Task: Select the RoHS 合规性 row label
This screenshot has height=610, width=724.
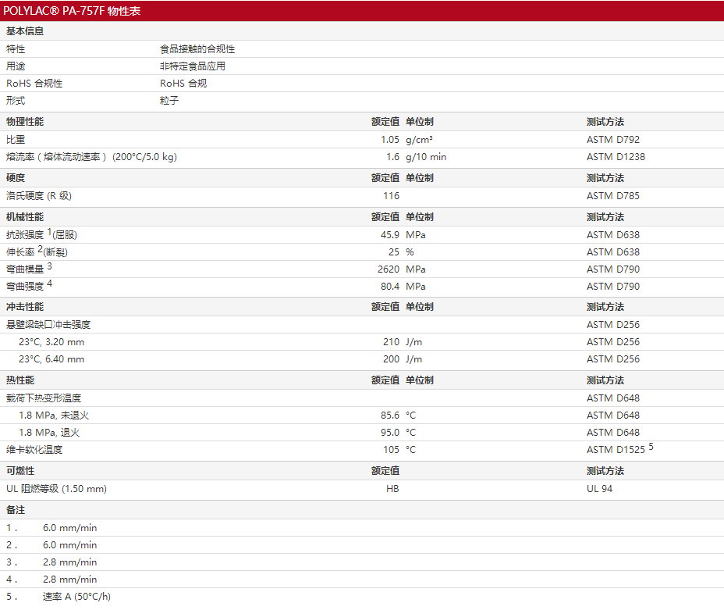Action: coord(34,83)
